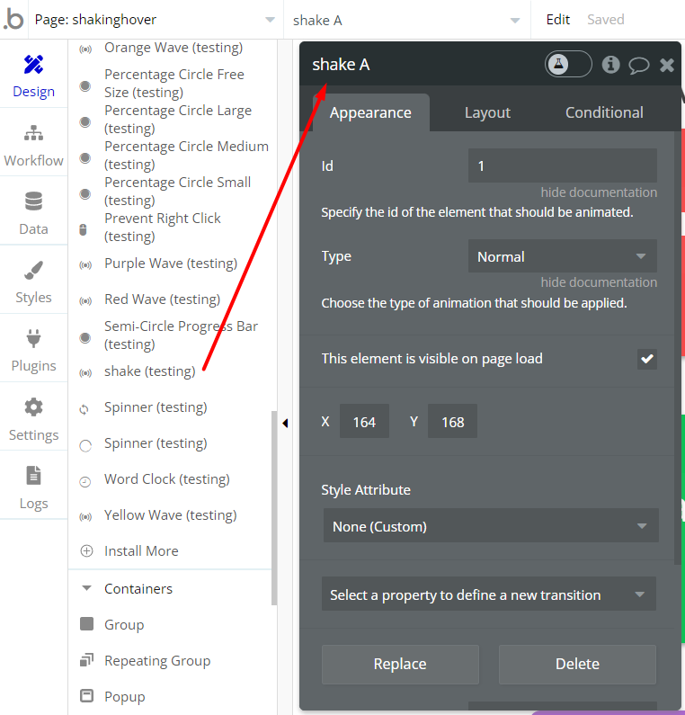The height and width of the screenshot is (715, 685).
Task: Click the Bubble logo icon
Action: click(x=13, y=19)
